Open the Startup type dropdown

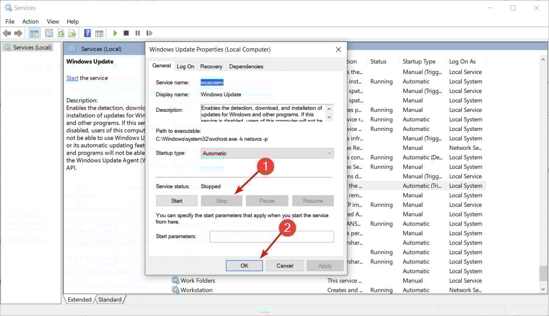(x=267, y=153)
